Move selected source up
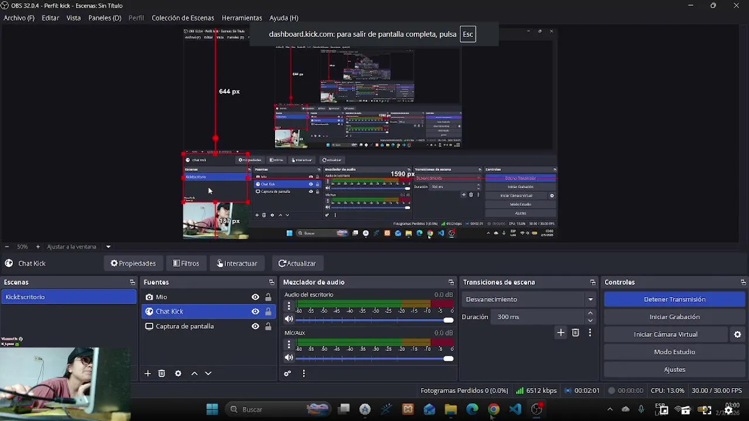The image size is (749, 421). [194, 374]
